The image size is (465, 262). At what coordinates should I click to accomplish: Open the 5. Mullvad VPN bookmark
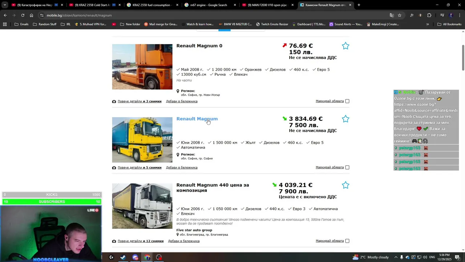click(90, 24)
